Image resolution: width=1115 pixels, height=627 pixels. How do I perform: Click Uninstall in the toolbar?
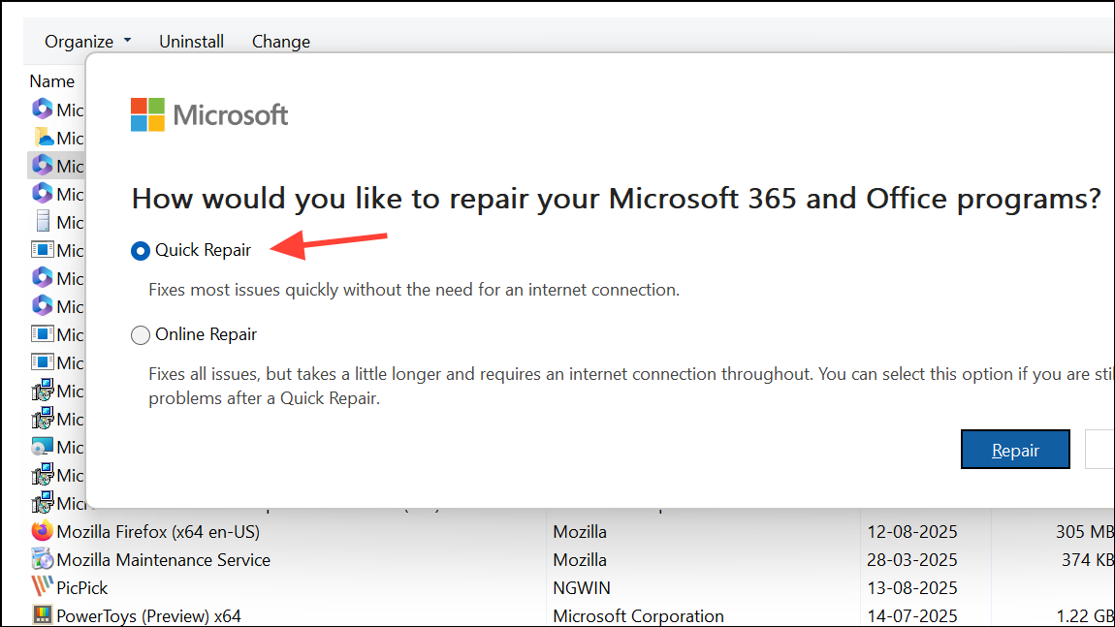pyautogui.click(x=191, y=42)
